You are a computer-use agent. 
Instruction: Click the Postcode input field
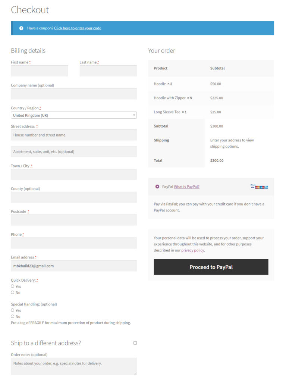pyautogui.click(x=74, y=220)
